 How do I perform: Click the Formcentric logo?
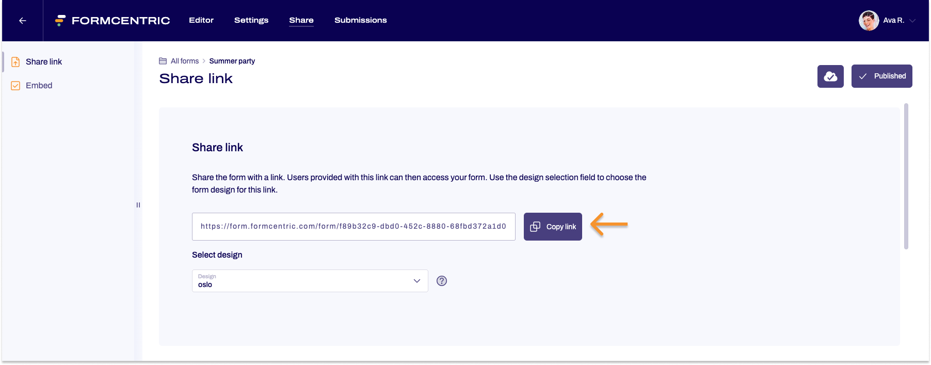pos(113,21)
